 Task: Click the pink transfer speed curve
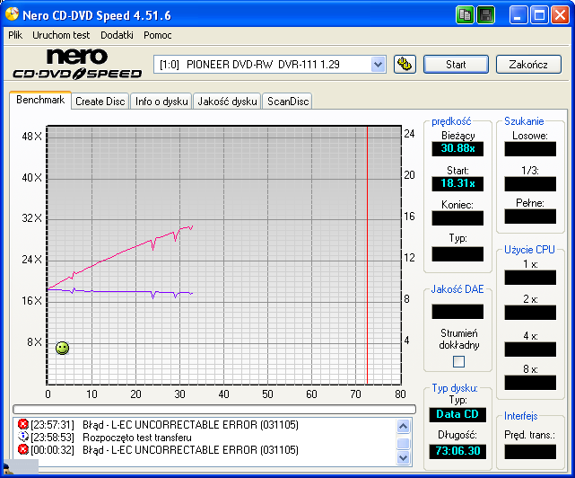coord(121,253)
